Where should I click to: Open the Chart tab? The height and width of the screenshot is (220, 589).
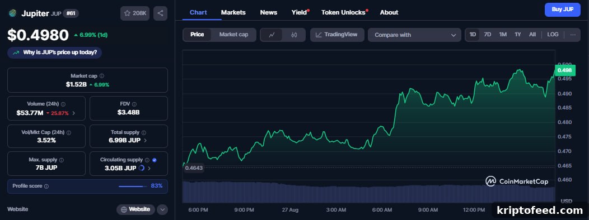(198, 12)
